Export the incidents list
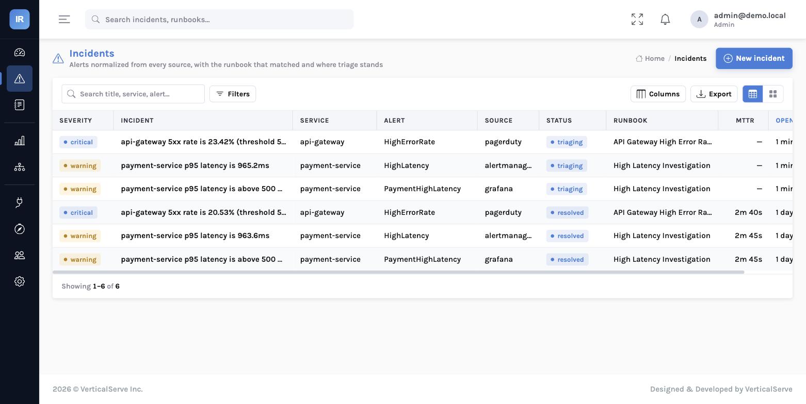The height and width of the screenshot is (404, 806). coord(714,94)
